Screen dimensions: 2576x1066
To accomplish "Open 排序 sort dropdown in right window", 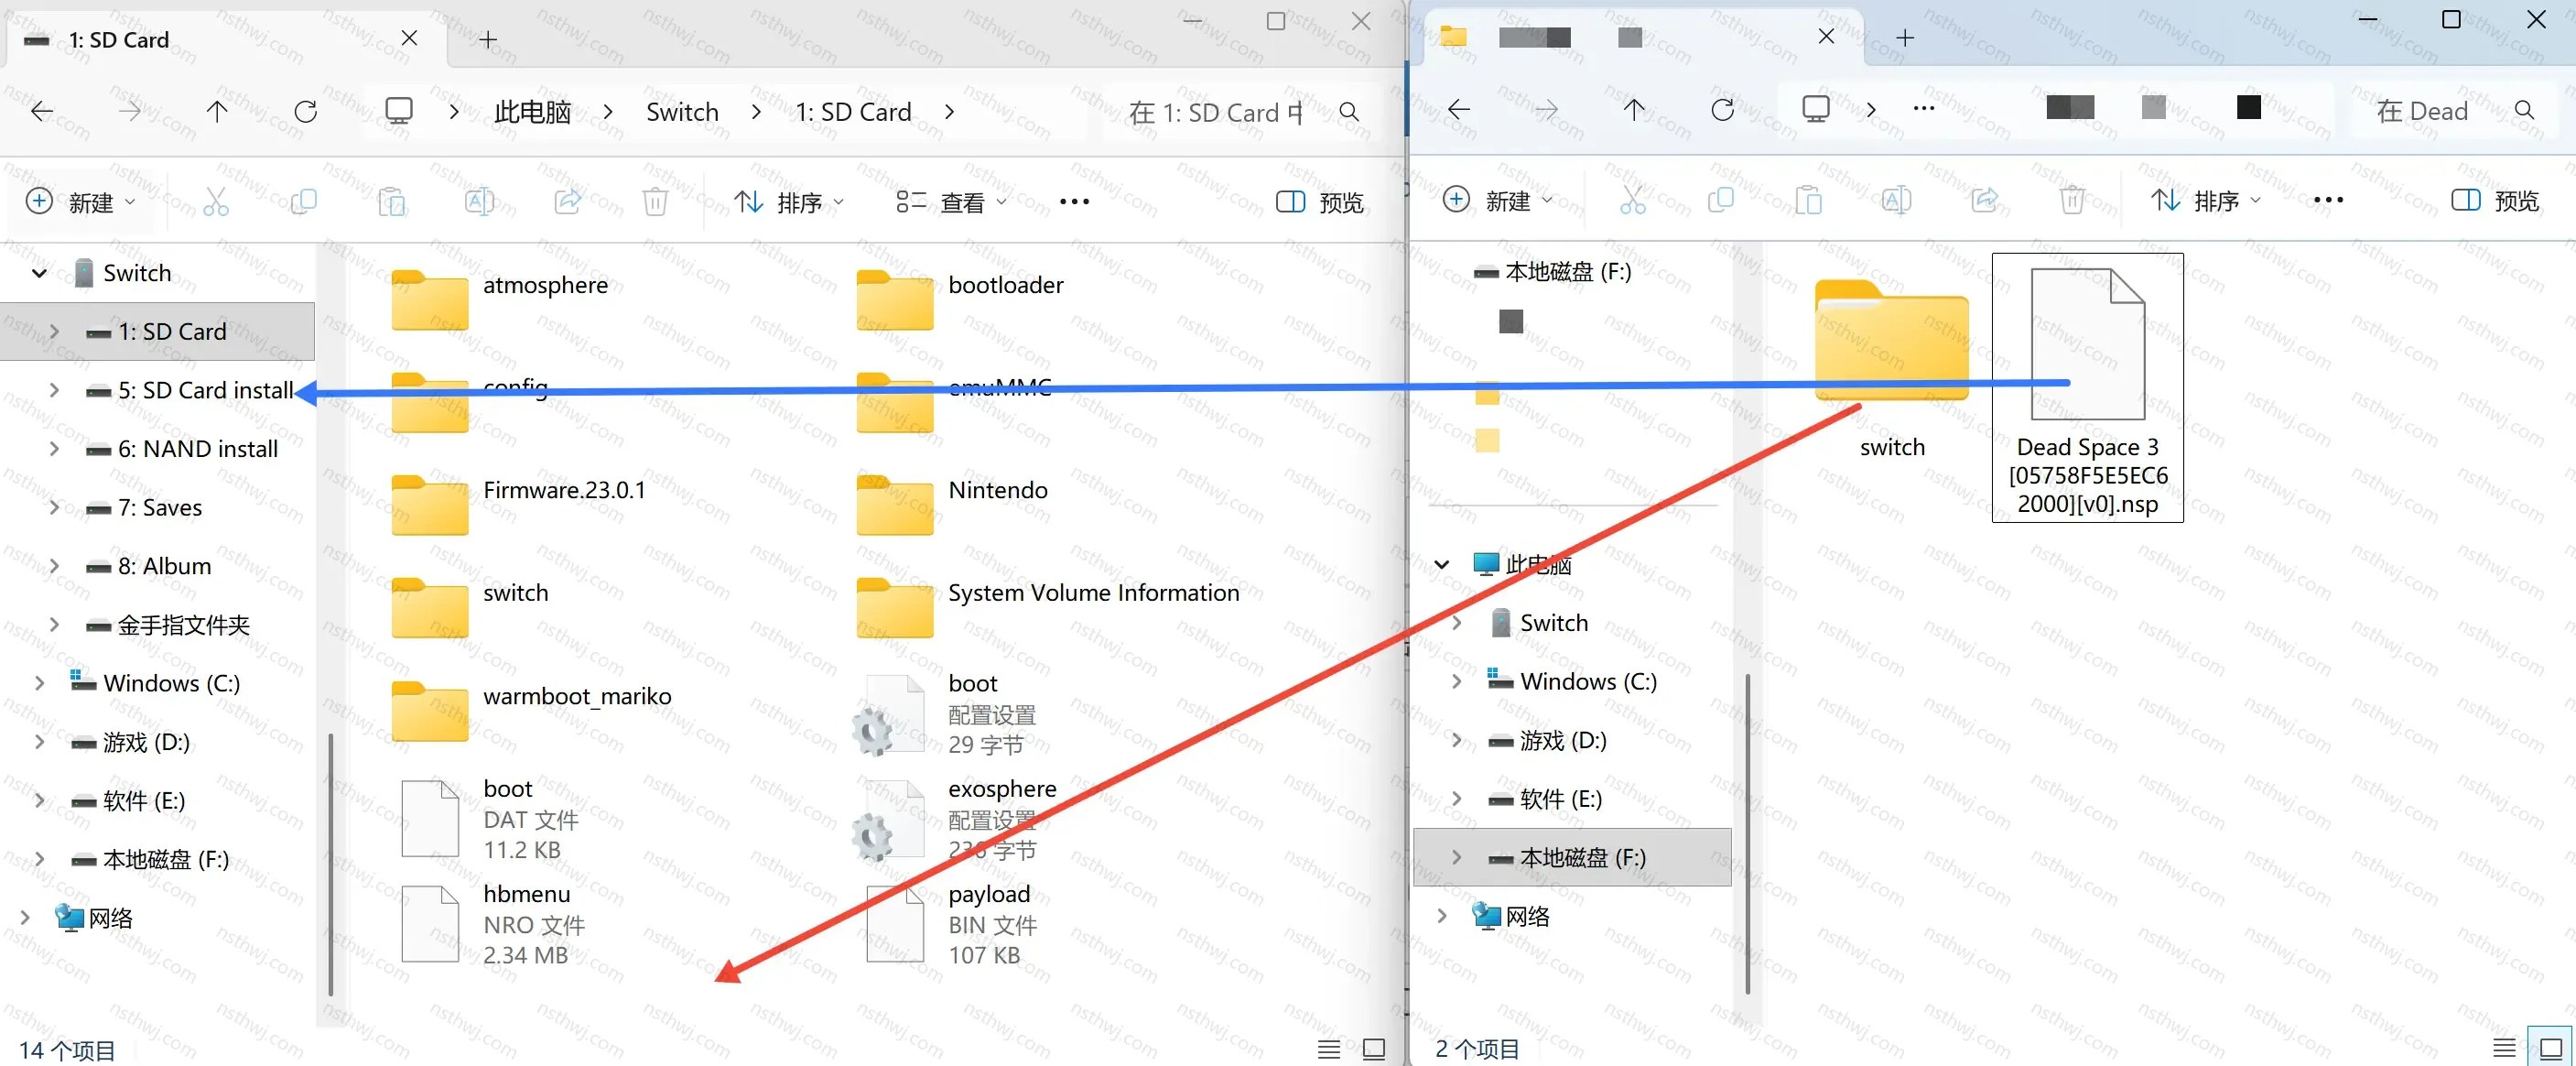I will (2206, 200).
